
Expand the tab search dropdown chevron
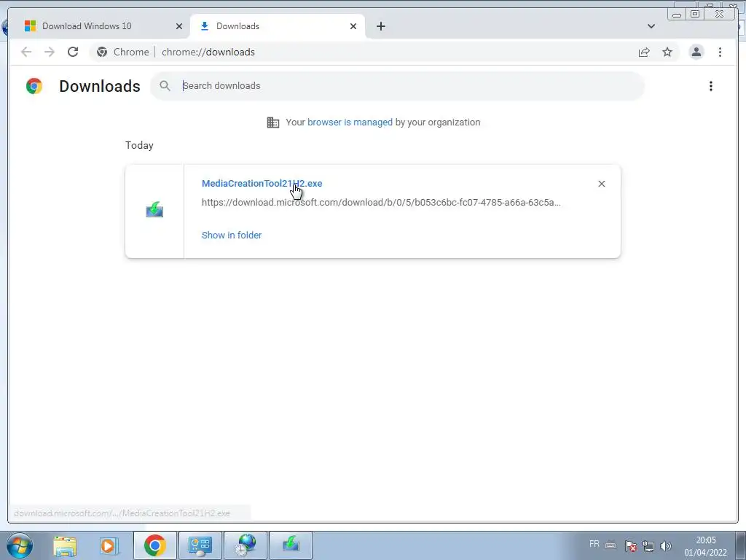pyautogui.click(x=651, y=26)
